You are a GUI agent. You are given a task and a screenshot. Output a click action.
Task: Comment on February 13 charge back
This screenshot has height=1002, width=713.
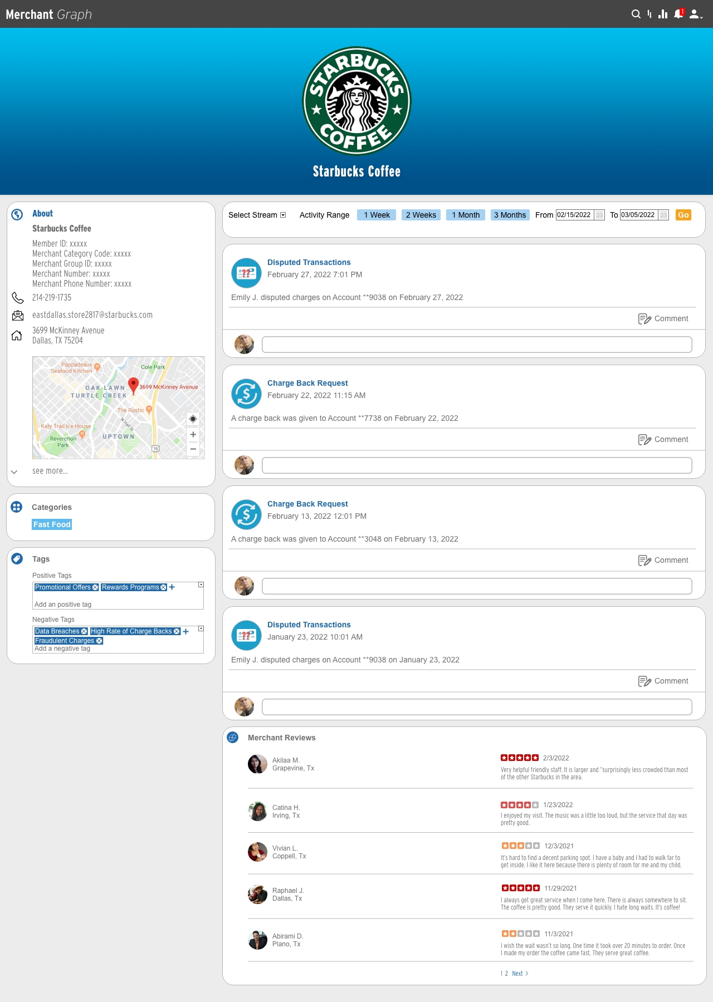pyautogui.click(x=663, y=560)
